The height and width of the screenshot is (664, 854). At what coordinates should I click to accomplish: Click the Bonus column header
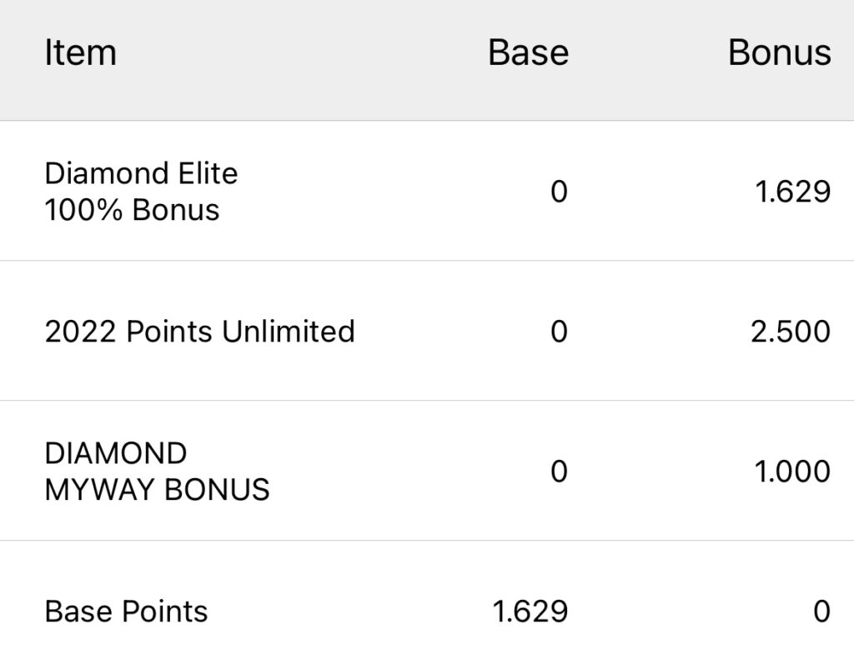coord(779,53)
